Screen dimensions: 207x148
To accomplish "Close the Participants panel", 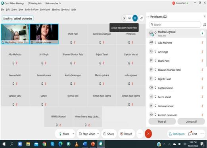I will pyautogui.click(x=205, y=17).
